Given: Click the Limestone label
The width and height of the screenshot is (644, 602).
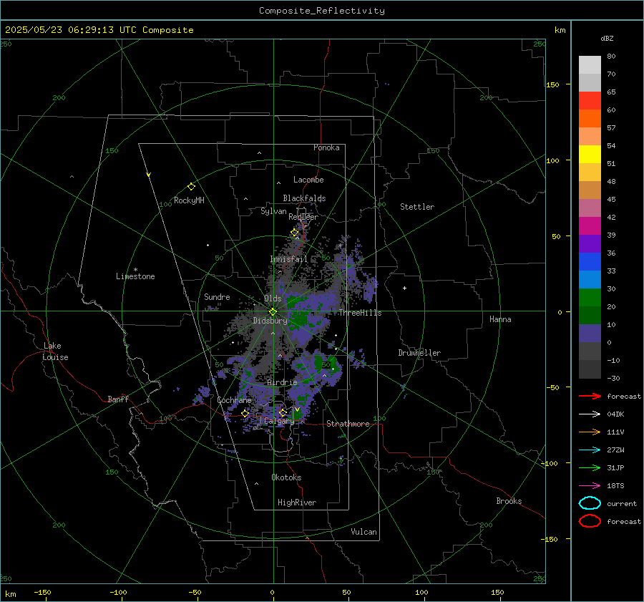Looking at the screenshot, I should click(135, 276).
